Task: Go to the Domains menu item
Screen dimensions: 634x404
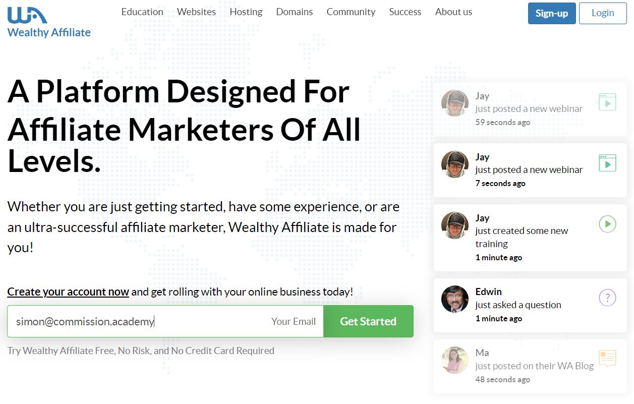Action: coord(295,12)
